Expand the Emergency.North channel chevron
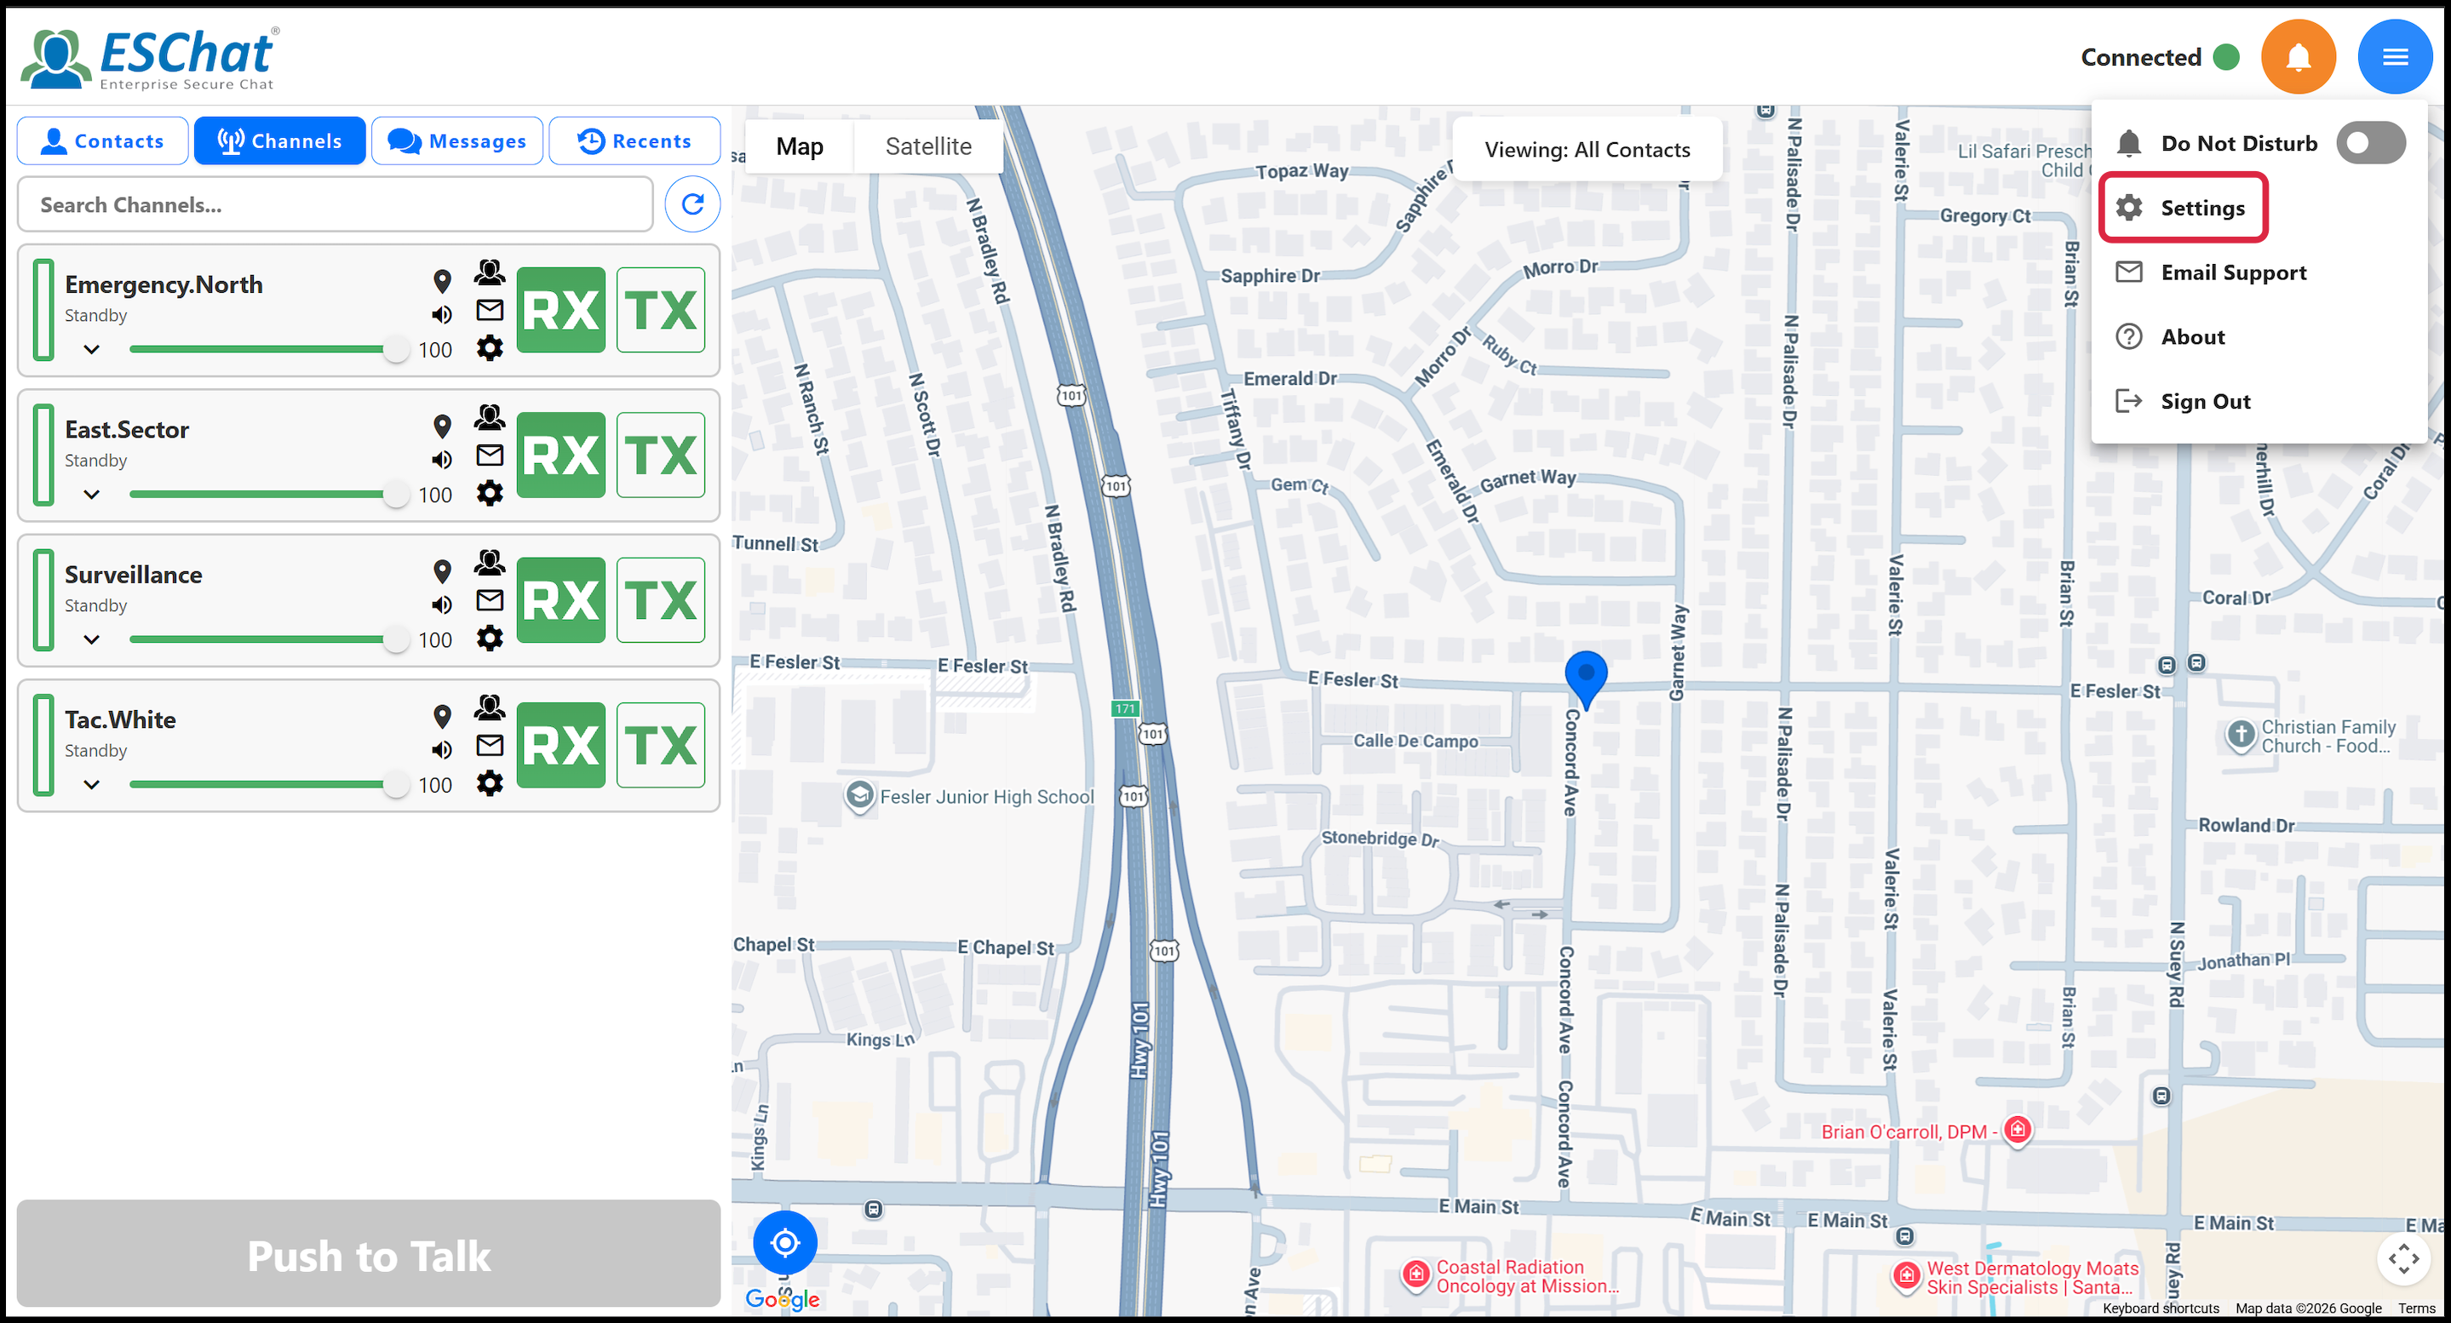This screenshot has width=2451, height=1323. [91, 349]
